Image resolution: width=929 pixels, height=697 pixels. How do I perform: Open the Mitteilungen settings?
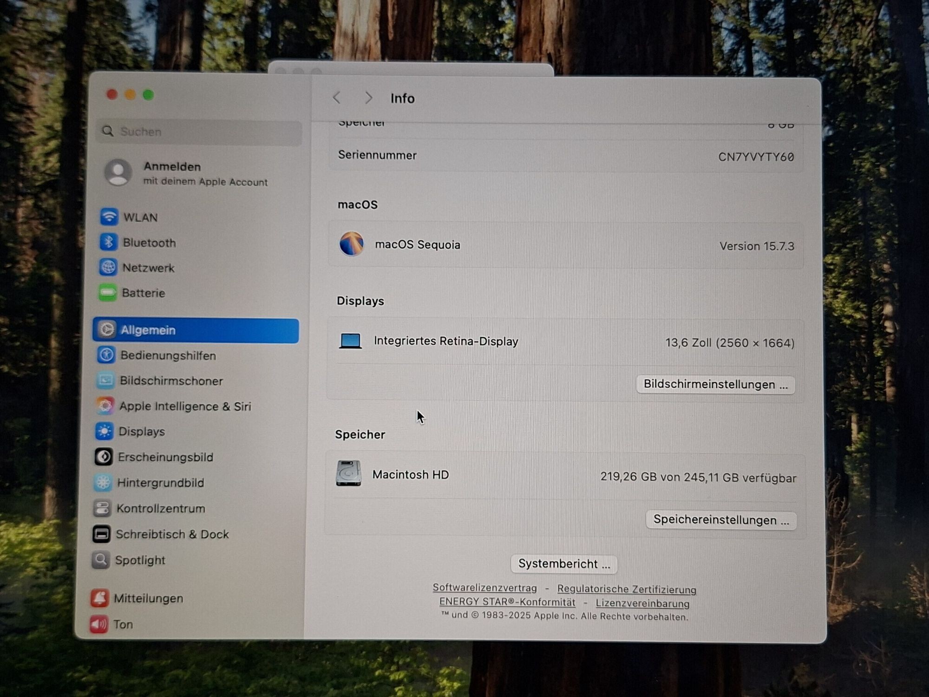click(148, 598)
